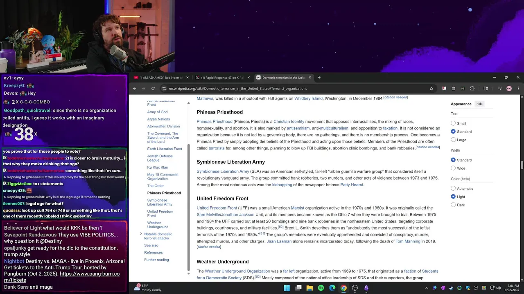Close the "I AM ASHAMED" YouTube tab
This screenshot has width=524, height=294.
tap(187, 78)
